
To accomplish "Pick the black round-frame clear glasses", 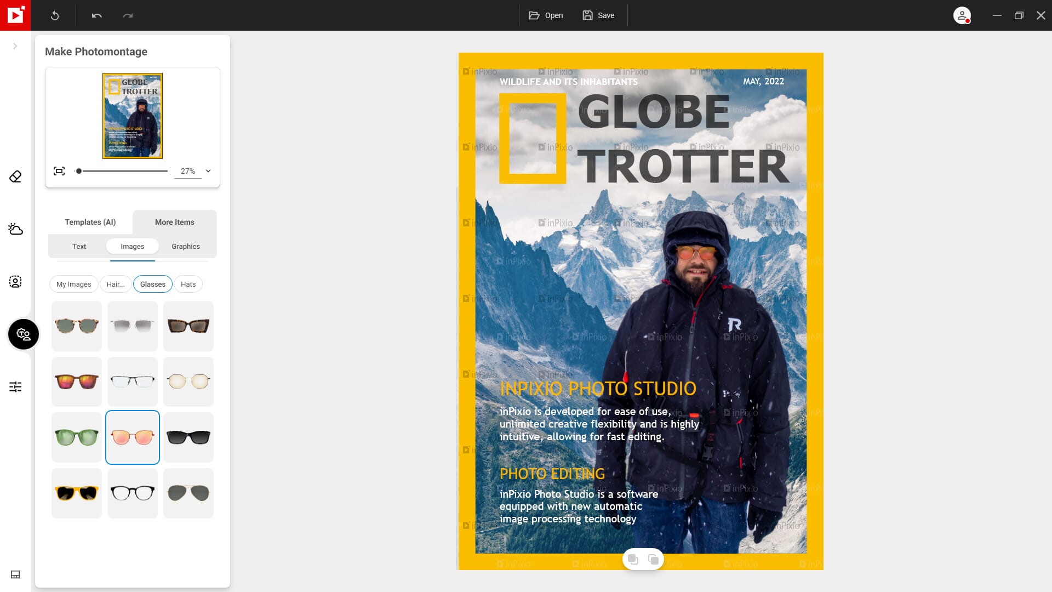I will tap(133, 493).
